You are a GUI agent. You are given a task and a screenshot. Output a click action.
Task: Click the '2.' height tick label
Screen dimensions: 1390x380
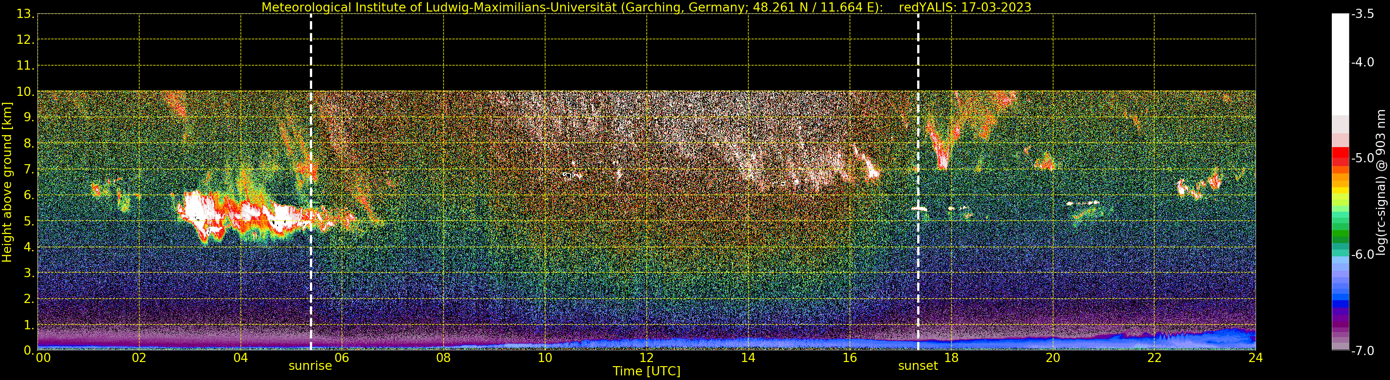click(x=29, y=299)
